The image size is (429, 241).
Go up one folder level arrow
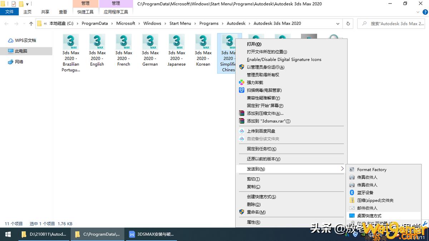click(31, 24)
